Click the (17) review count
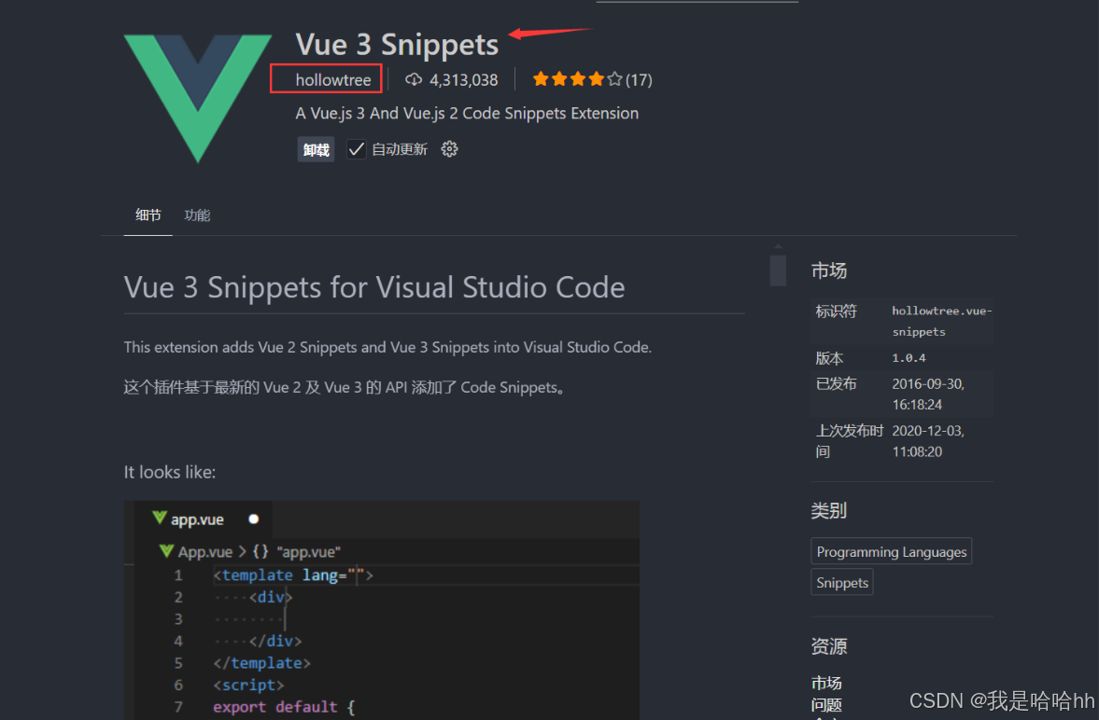1099x720 pixels. 639,80
